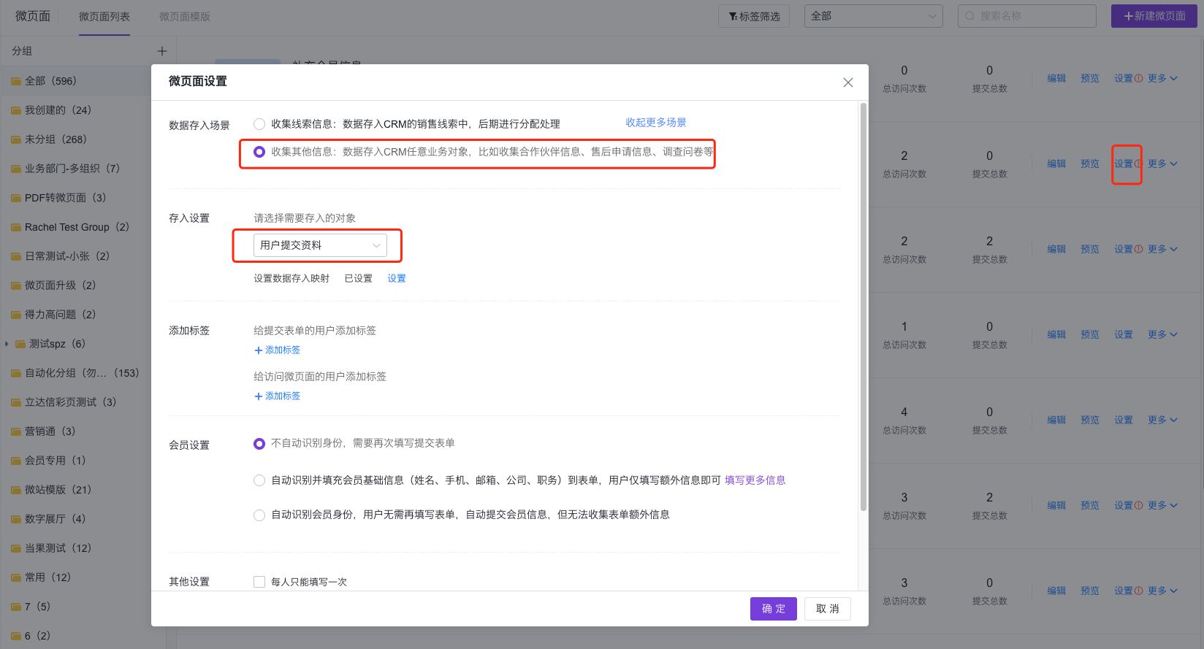Select 收集线索信息 radio option
The height and width of the screenshot is (649, 1204).
(259, 124)
